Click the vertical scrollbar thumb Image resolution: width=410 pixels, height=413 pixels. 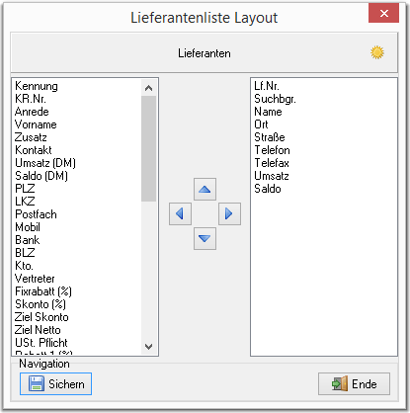(x=149, y=148)
